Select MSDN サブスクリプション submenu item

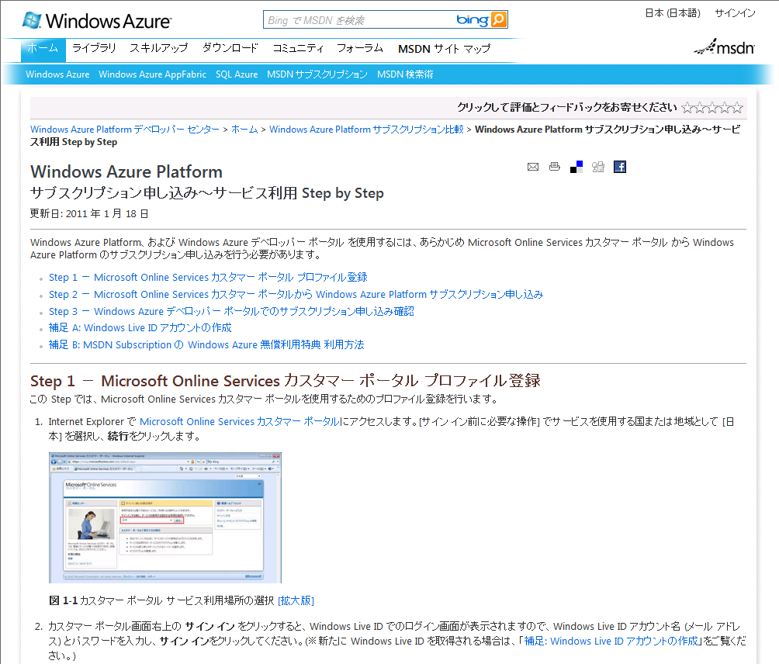tap(317, 74)
